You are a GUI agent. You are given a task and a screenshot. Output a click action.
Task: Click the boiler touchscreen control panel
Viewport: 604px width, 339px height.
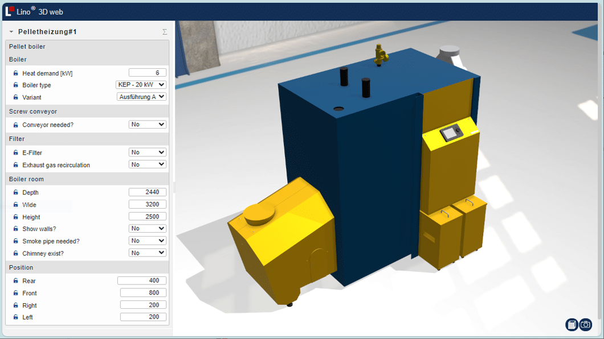point(451,133)
